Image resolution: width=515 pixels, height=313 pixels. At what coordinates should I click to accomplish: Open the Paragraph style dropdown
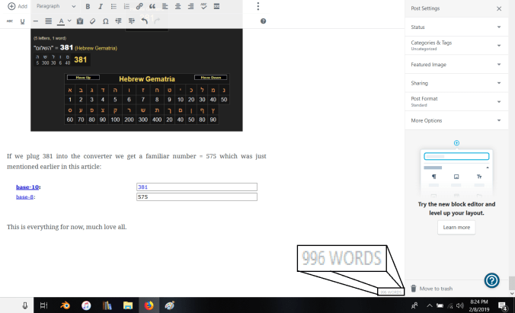[55, 6]
